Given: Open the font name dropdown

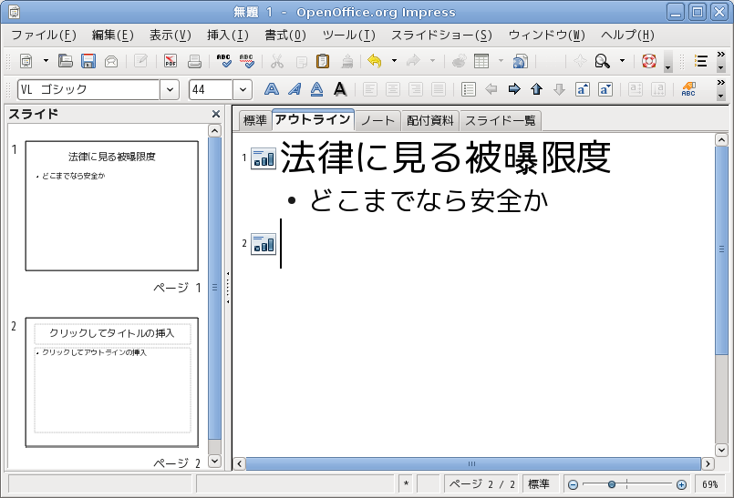Looking at the screenshot, I should pyautogui.click(x=170, y=89).
